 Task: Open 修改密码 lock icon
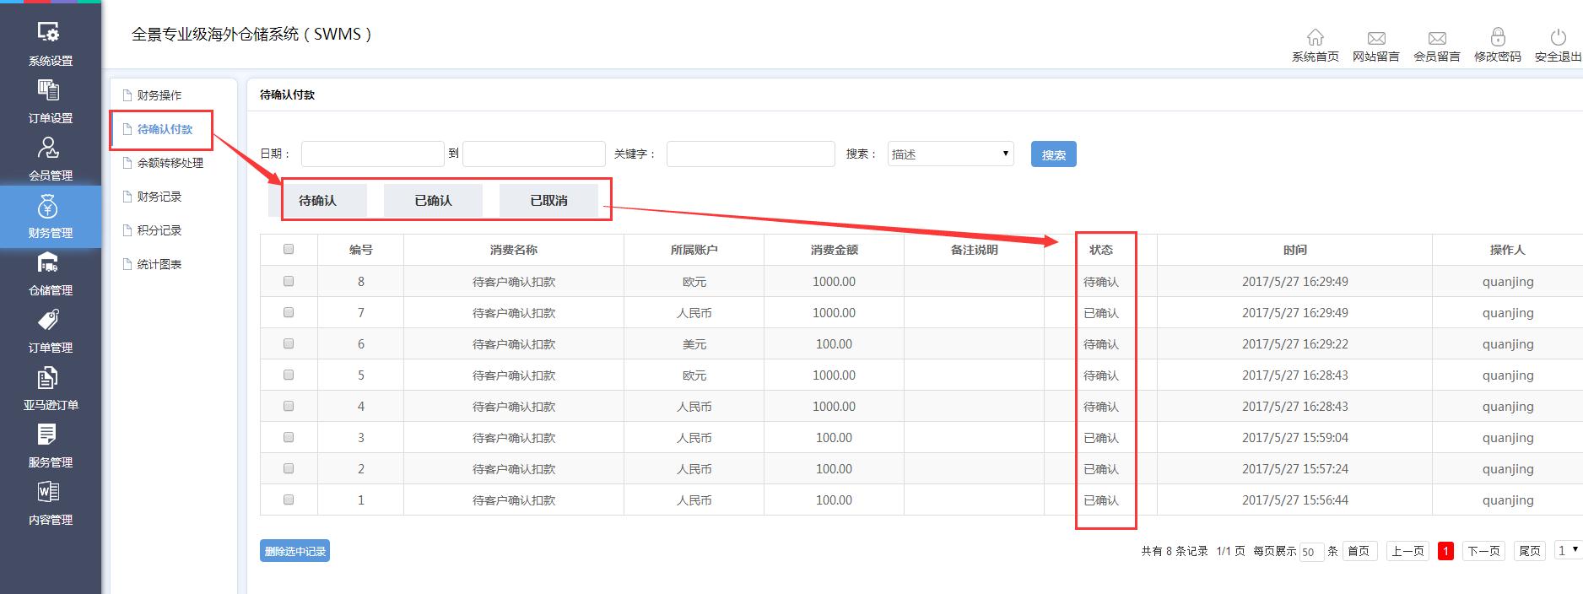[1497, 38]
